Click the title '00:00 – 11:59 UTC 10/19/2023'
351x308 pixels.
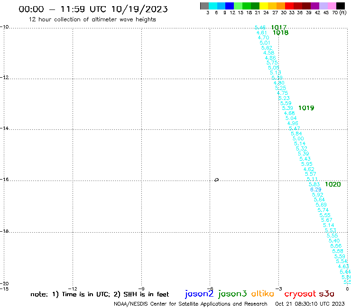93,9
